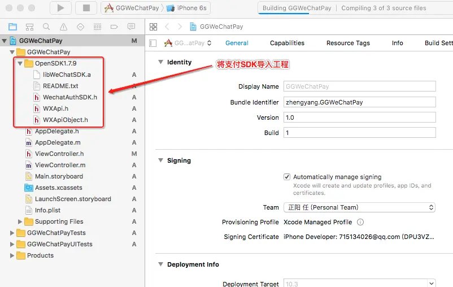
Task: Click the GGWeChatPay scheme in toolbar
Action: 132,8
